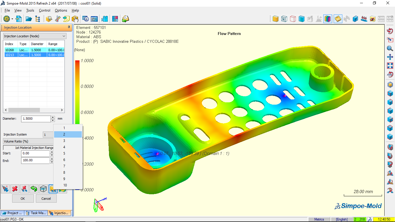Click the red X delete injection icon

pos(15,189)
